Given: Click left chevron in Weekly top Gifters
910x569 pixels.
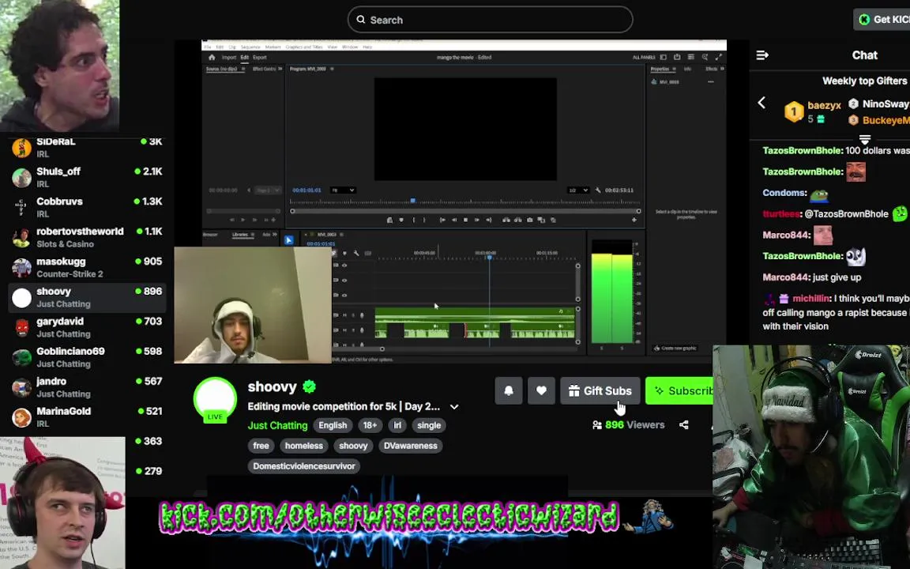Looking at the screenshot, I should pyautogui.click(x=761, y=104).
